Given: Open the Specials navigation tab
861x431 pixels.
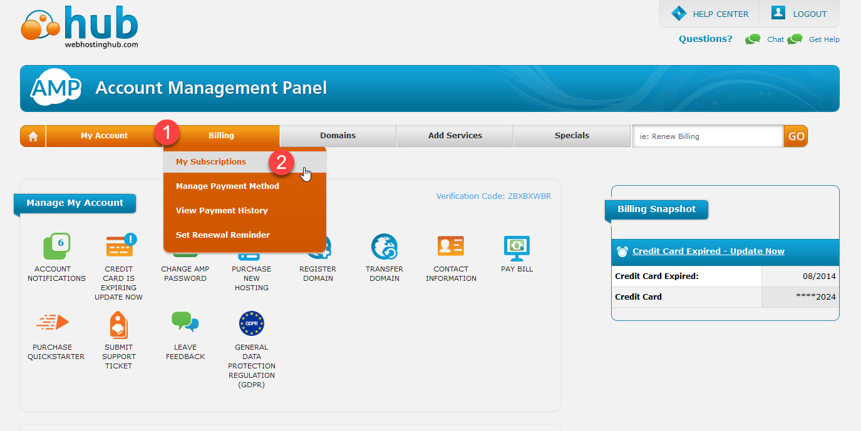Looking at the screenshot, I should coord(572,136).
